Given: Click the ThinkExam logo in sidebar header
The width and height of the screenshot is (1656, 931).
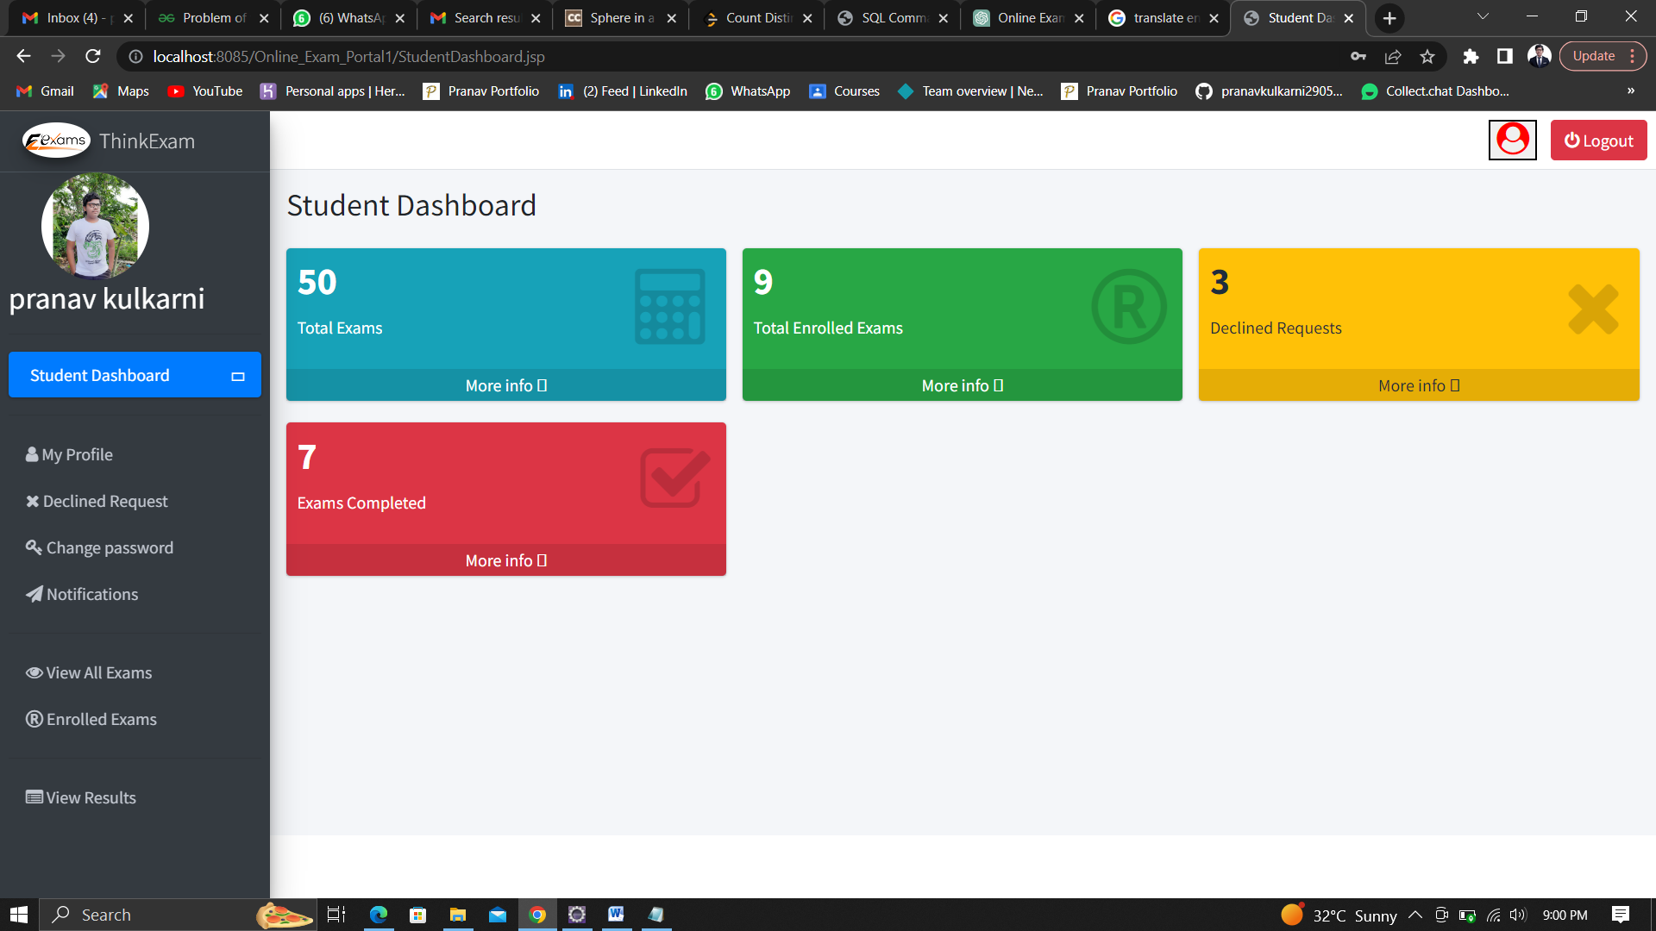Looking at the screenshot, I should tap(57, 141).
